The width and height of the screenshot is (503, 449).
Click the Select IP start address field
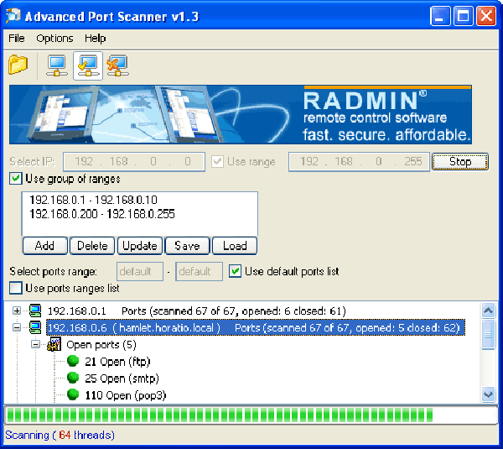tap(134, 161)
